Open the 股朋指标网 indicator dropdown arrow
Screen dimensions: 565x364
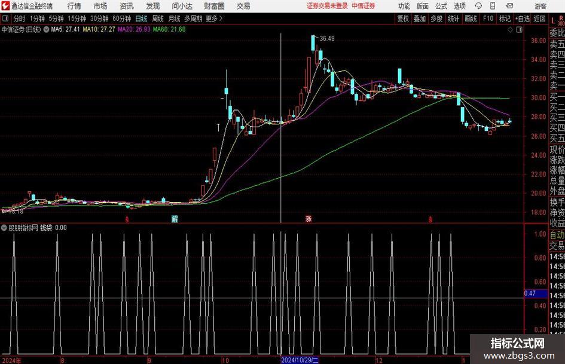[4, 228]
